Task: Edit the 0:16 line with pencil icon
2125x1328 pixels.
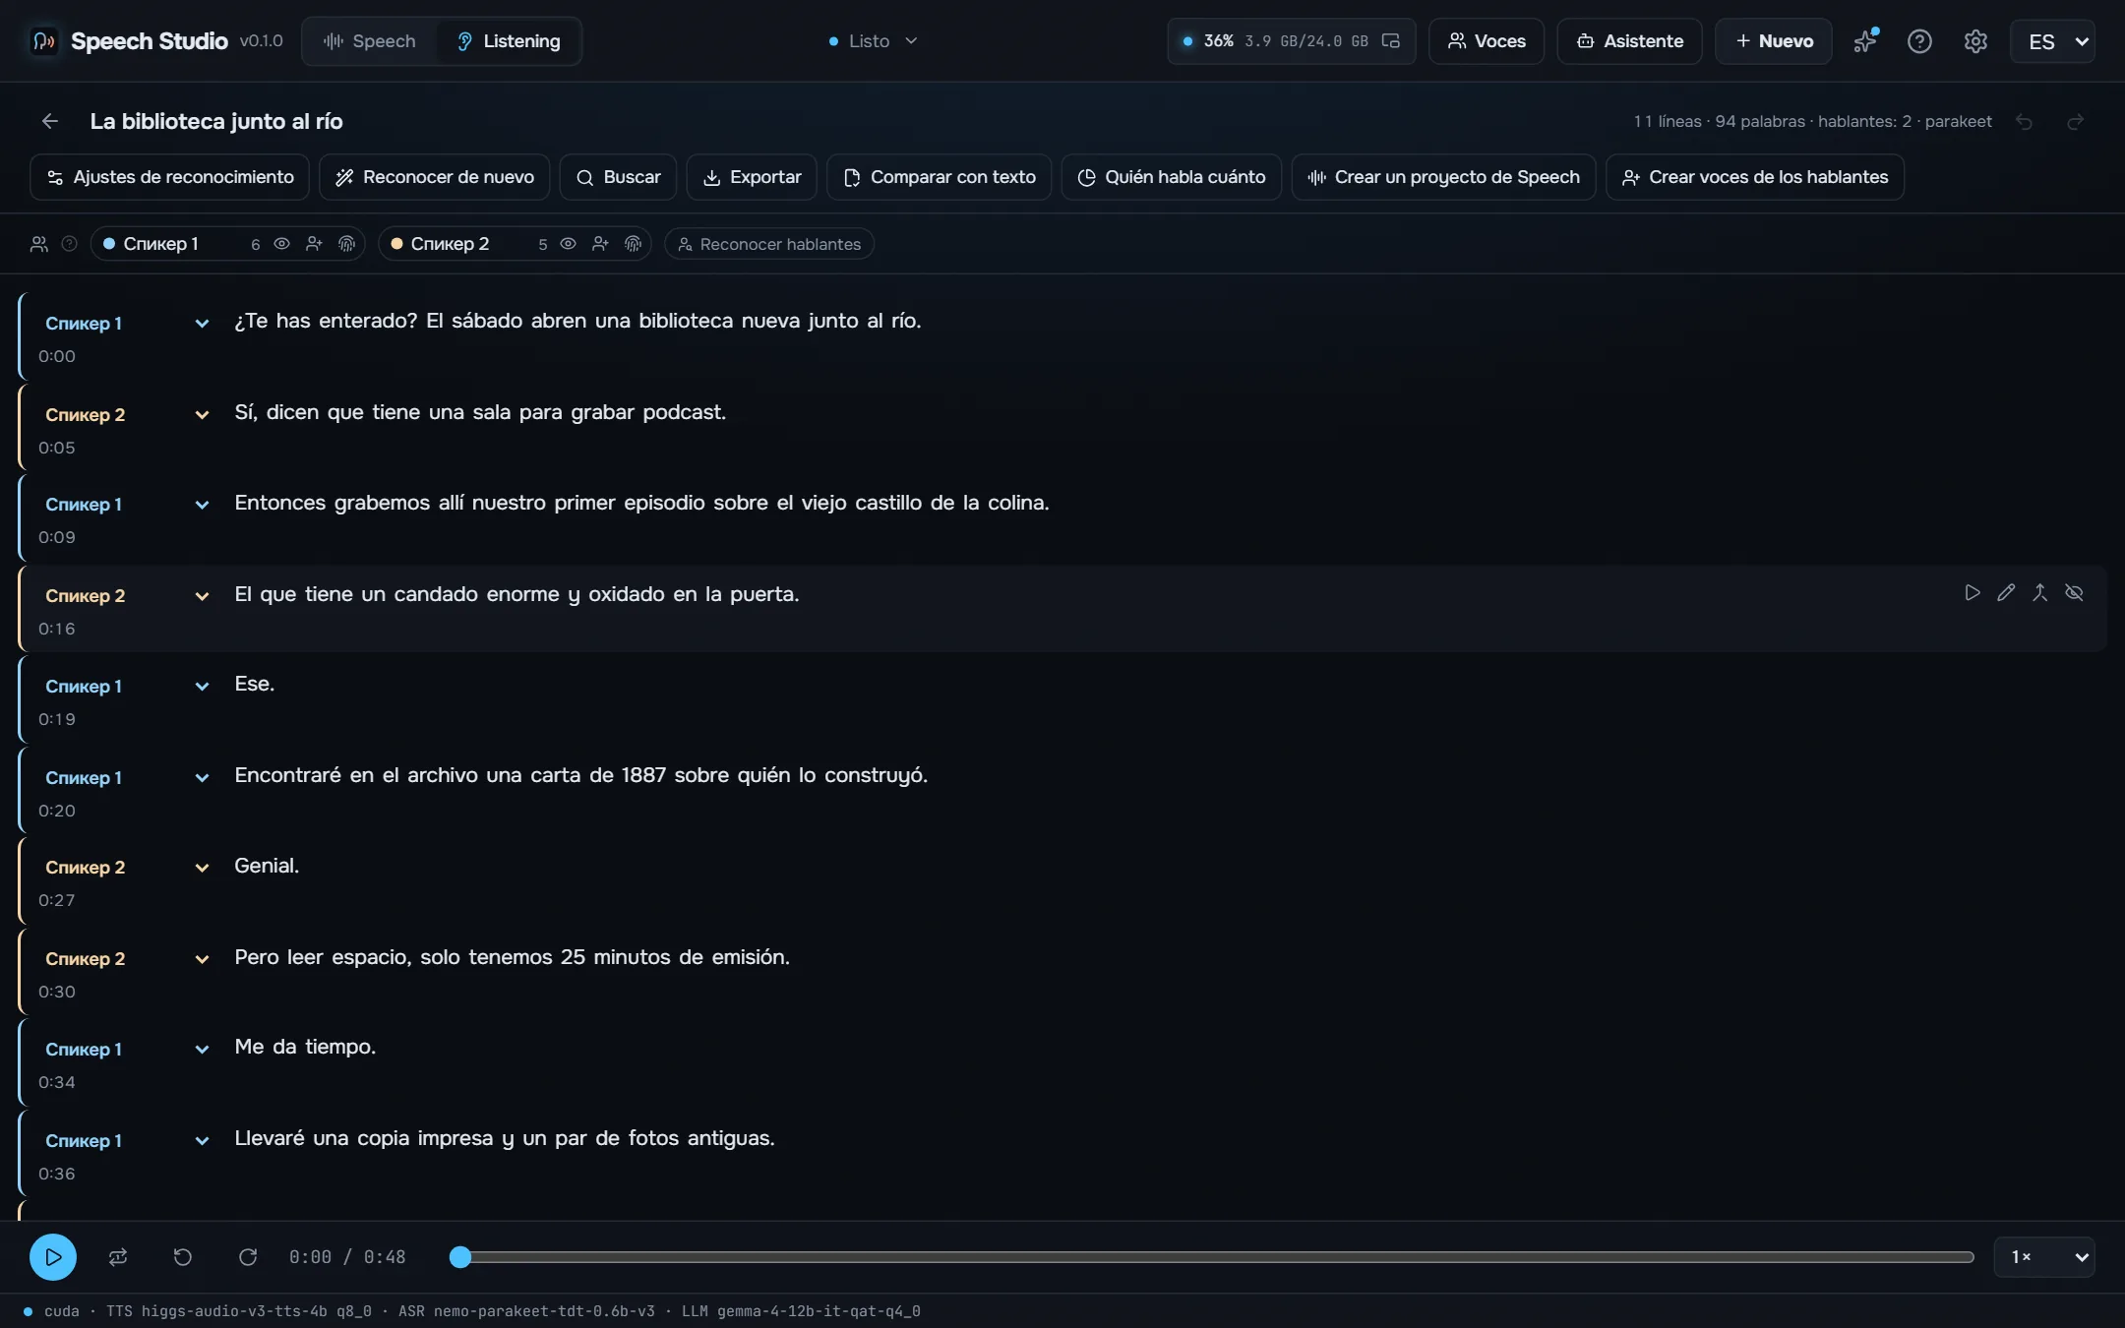Action: point(2006,592)
